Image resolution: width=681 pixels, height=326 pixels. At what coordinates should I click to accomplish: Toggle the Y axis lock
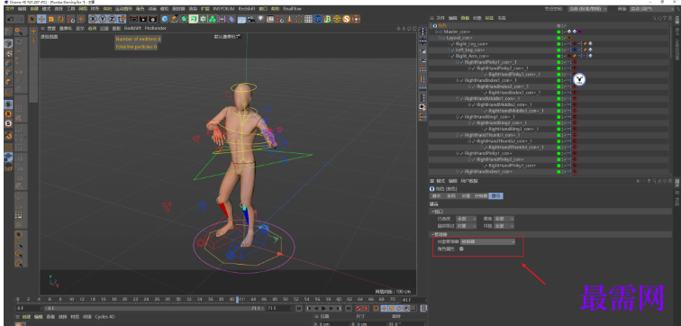coord(103,19)
